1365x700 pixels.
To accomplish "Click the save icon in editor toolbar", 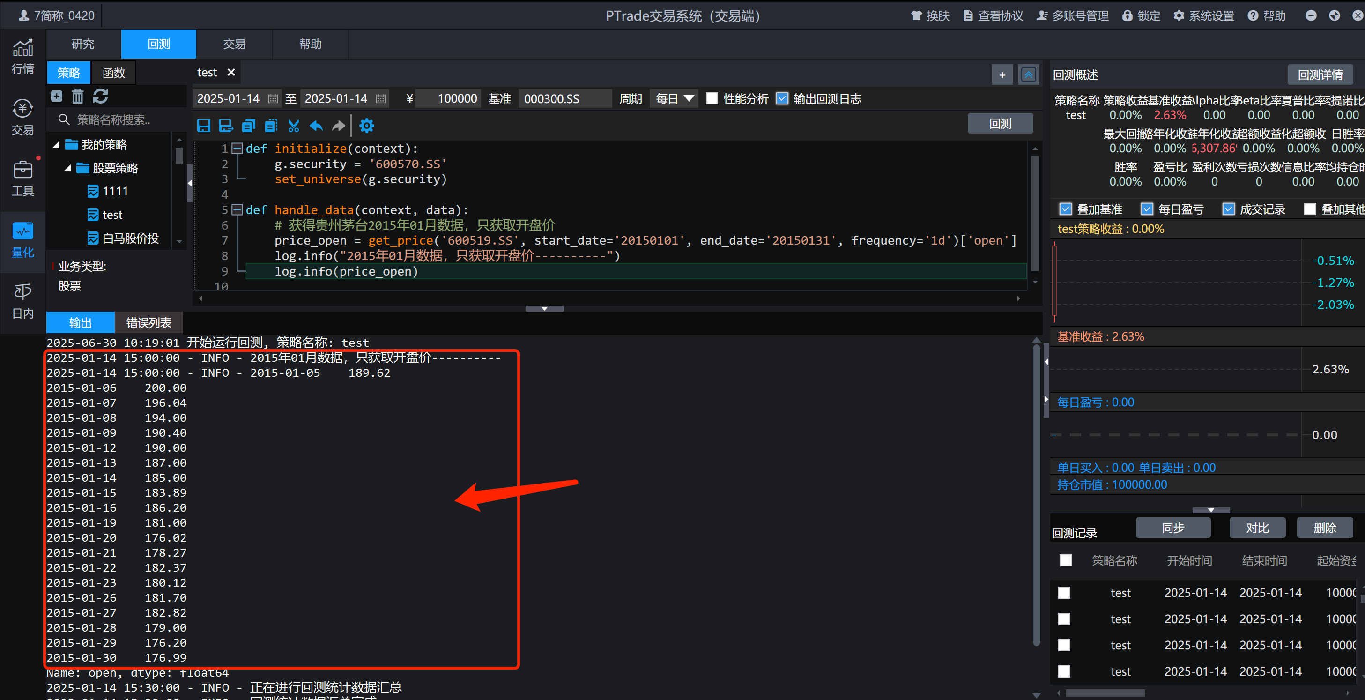I will pyautogui.click(x=203, y=126).
